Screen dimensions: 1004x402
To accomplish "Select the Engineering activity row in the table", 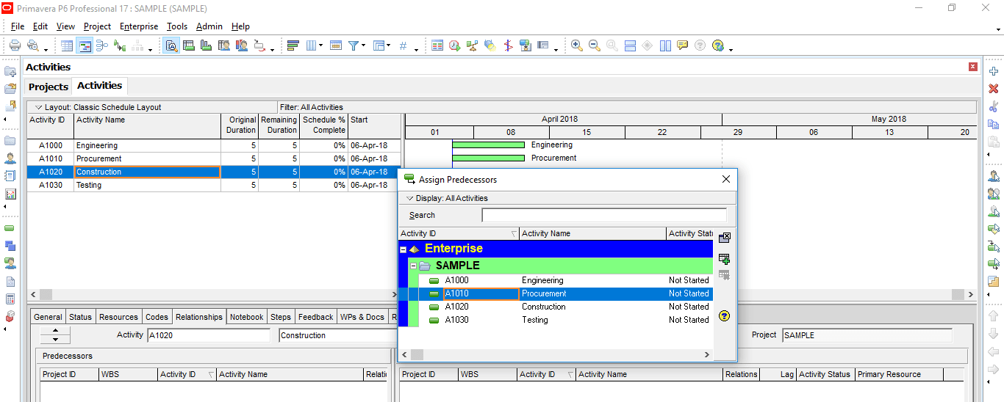I will click(x=215, y=146).
